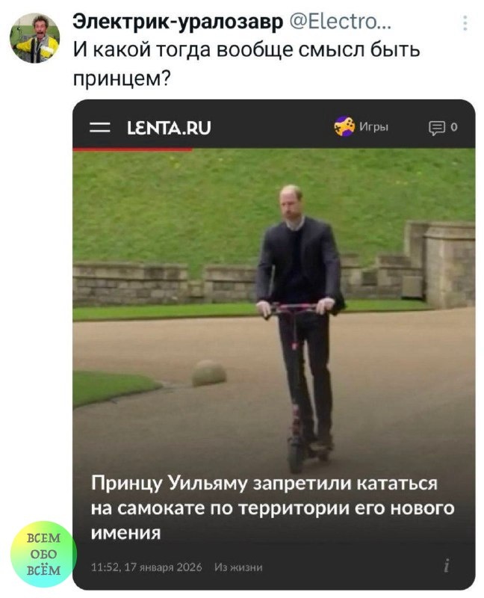Click the comment count 0
The width and height of the screenshot is (484, 598).
[454, 127]
